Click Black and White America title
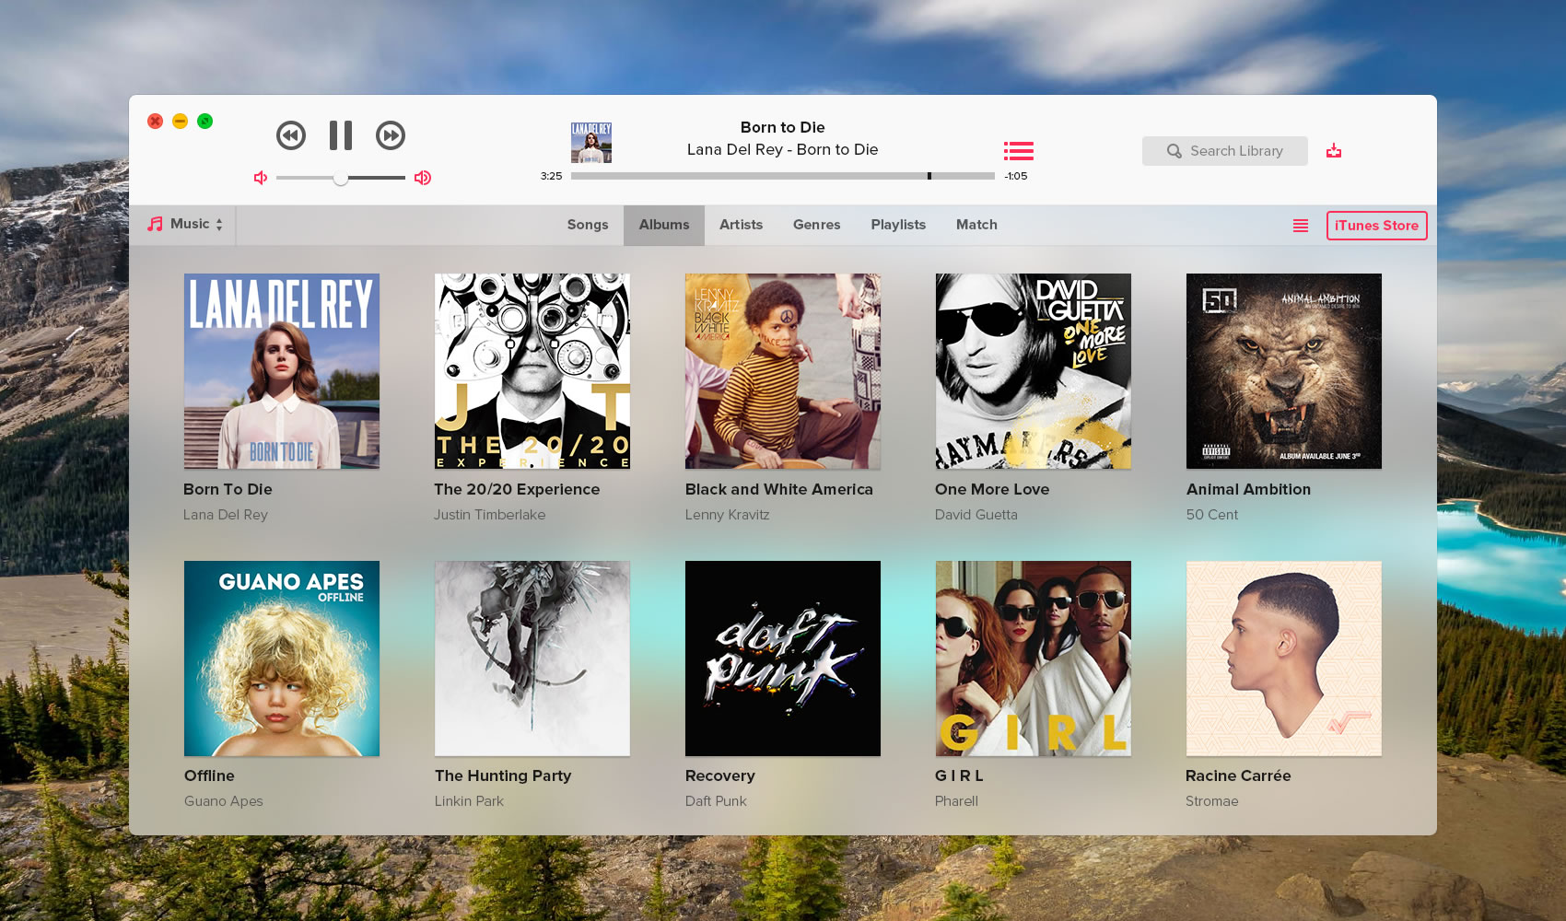 pyautogui.click(x=779, y=489)
